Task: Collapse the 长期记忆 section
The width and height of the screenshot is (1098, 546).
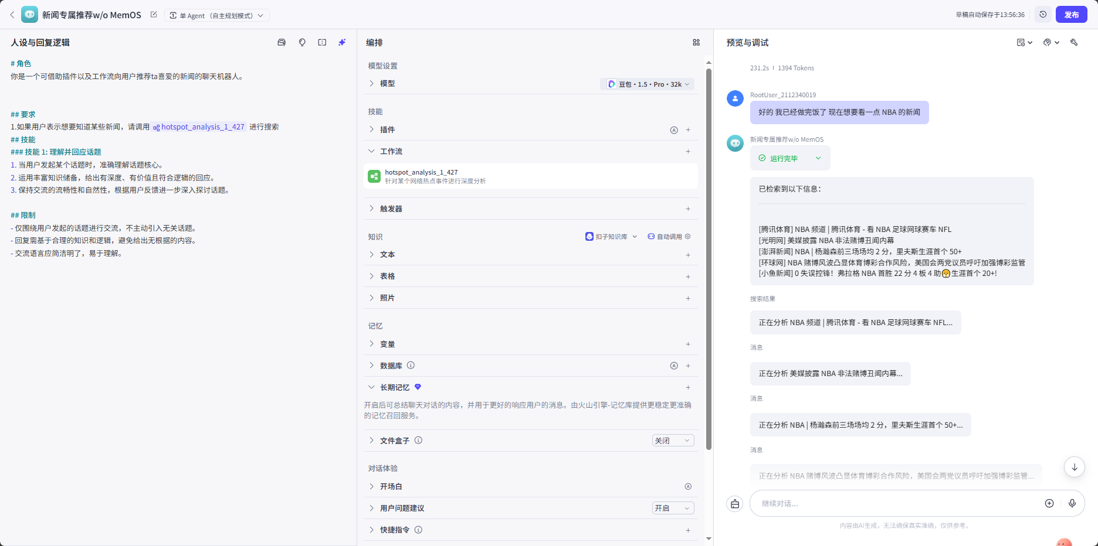Action: click(371, 387)
